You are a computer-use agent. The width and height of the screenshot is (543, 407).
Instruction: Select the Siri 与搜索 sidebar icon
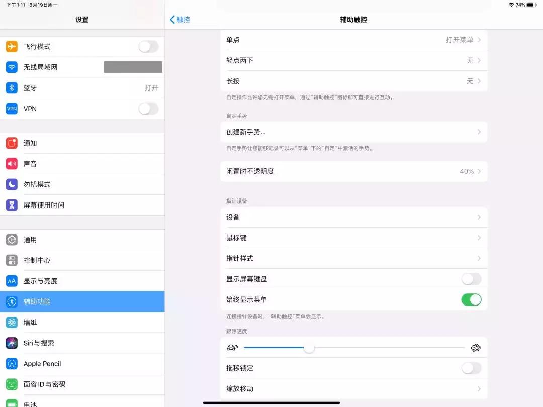(11, 343)
